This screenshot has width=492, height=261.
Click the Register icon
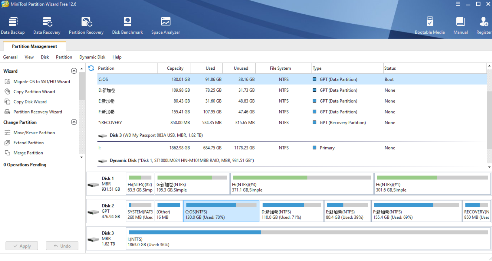pos(484,22)
